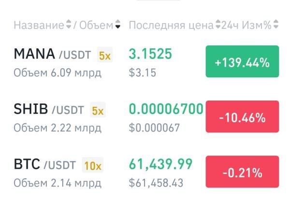Sort by 24h change percent arrows

point(276,24)
